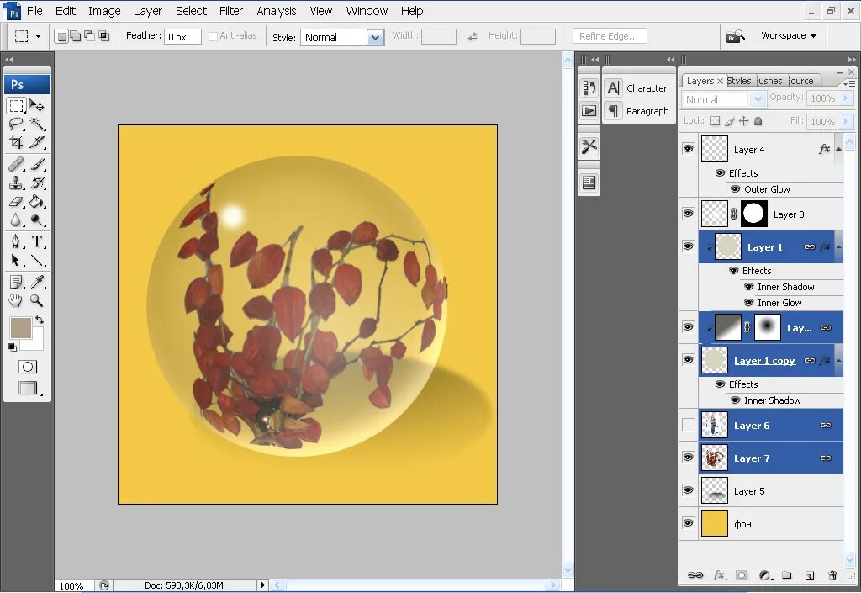Swap foreground and background colors
This screenshot has height=593, width=861.
click(x=40, y=320)
